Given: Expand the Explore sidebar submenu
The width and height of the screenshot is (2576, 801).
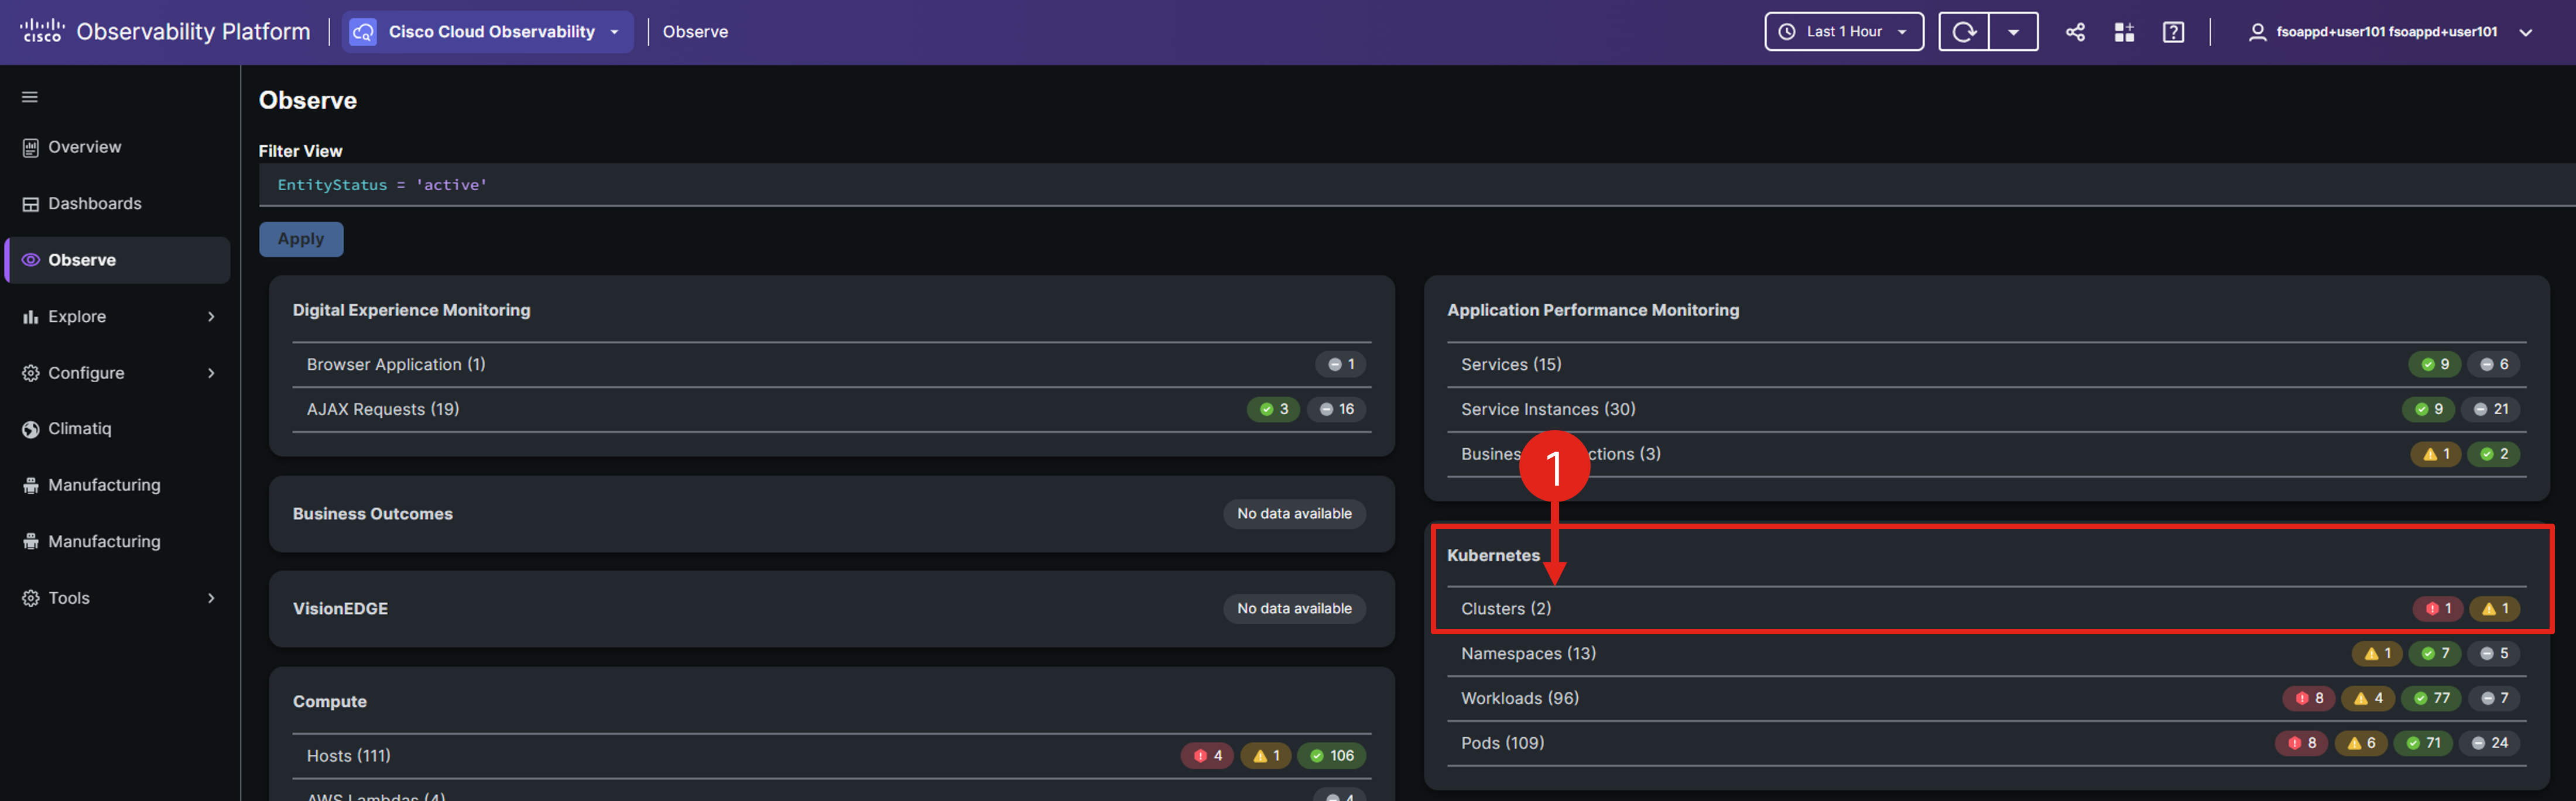Looking at the screenshot, I should pyautogui.click(x=211, y=317).
